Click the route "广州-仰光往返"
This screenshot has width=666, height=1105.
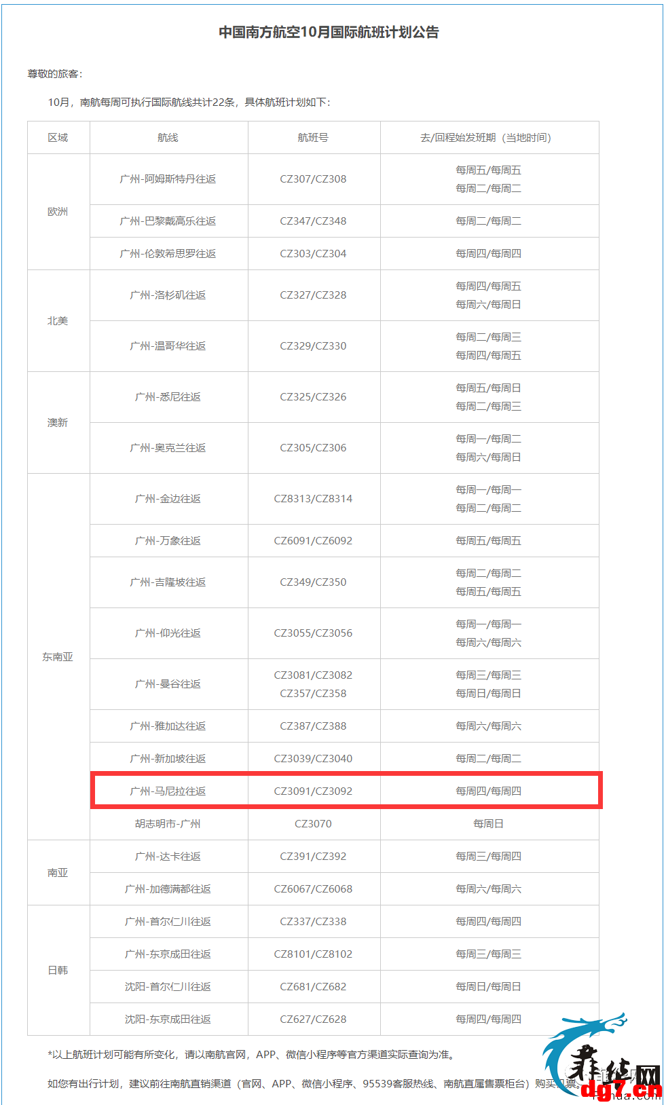168,633
